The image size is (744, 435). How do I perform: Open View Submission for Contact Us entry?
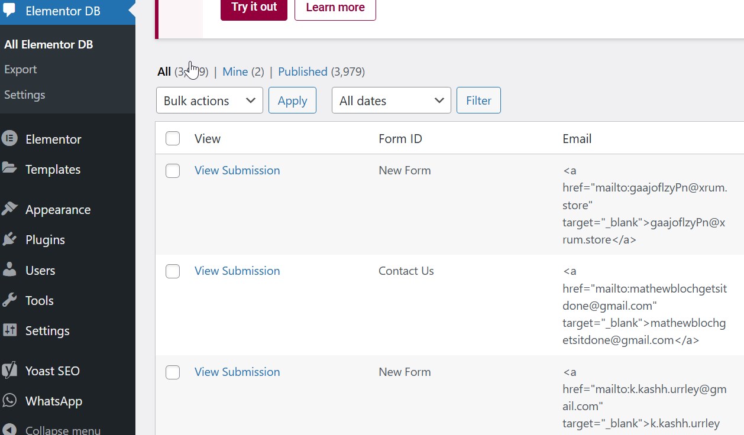click(237, 271)
